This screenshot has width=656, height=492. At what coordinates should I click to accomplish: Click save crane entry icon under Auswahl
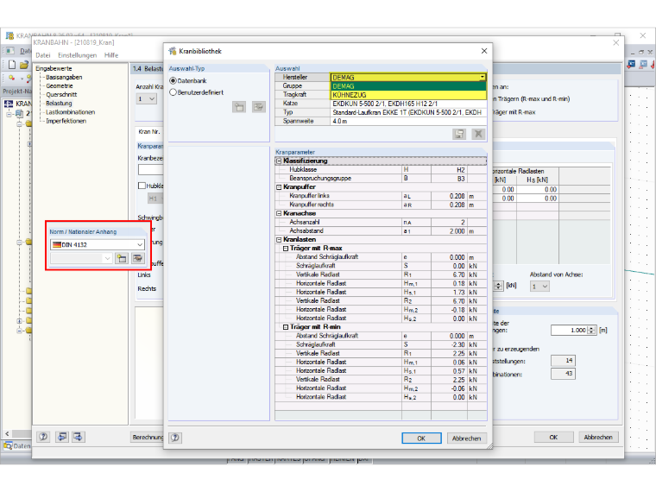[x=459, y=134]
